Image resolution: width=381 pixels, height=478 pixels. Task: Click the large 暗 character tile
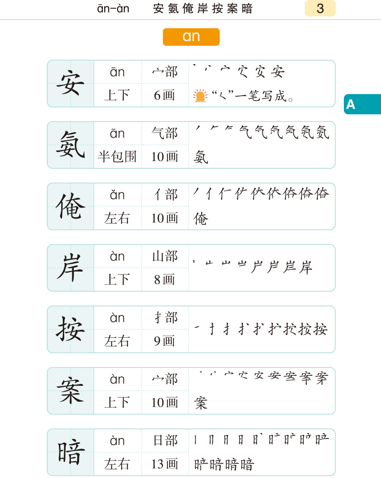click(x=70, y=452)
